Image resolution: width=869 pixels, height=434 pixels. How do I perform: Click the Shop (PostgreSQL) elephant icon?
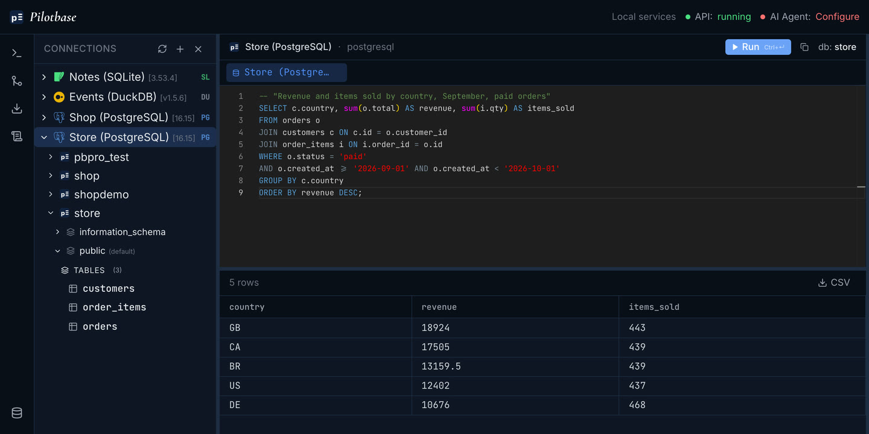[x=59, y=117]
